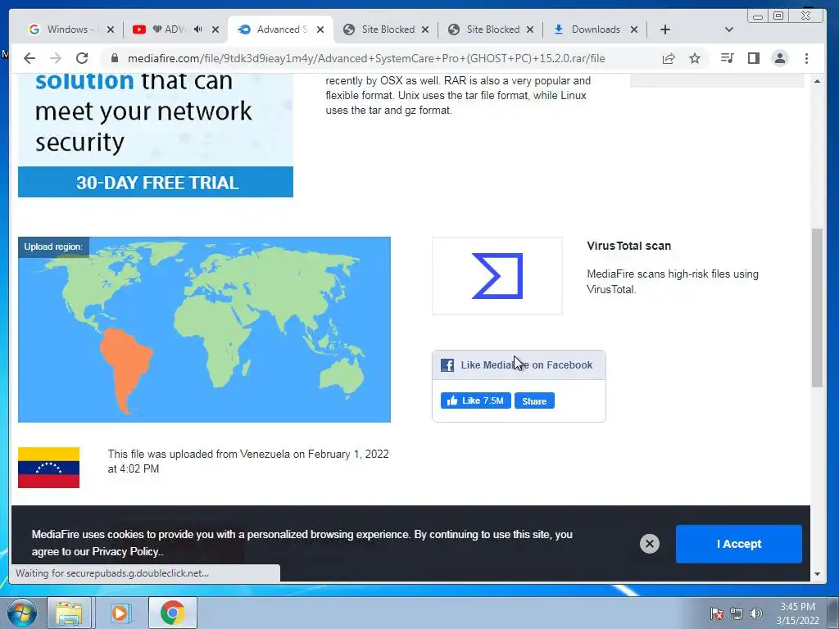Close the Windows Google tab

click(111, 29)
